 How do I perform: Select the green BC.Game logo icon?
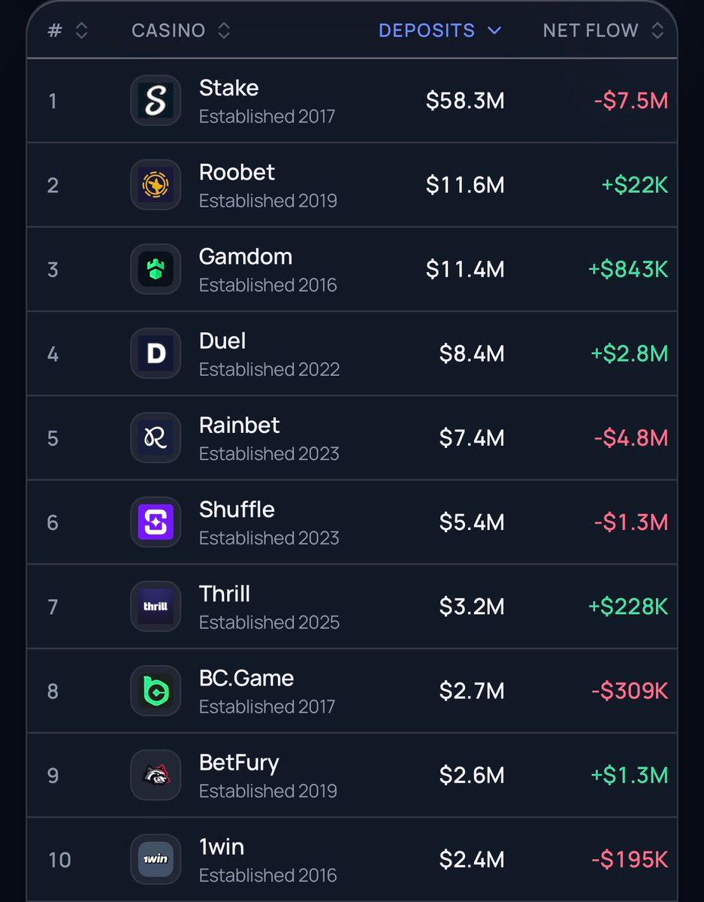(156, 690)
